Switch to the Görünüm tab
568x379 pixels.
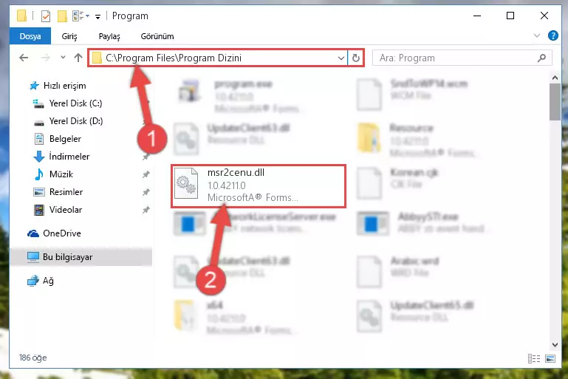(157, 36)
